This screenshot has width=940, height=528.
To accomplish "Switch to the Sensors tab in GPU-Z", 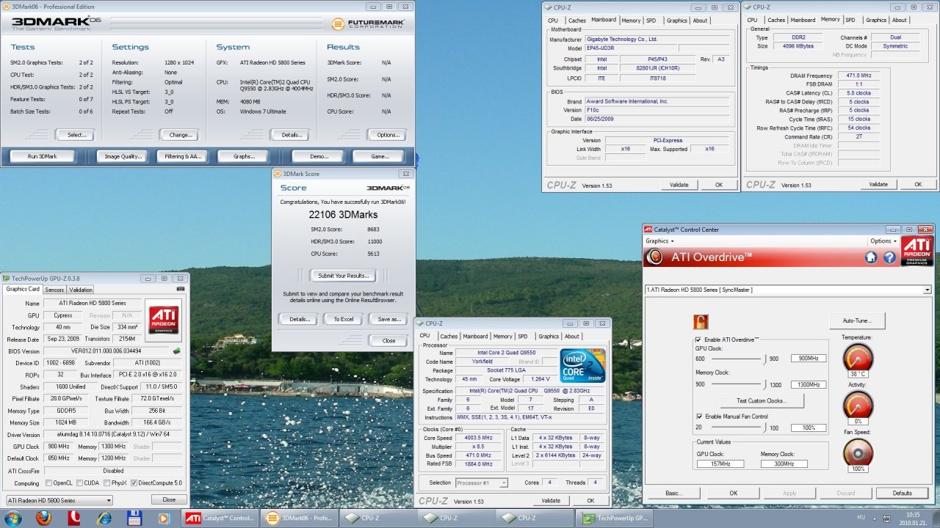I will coord(55,290).
